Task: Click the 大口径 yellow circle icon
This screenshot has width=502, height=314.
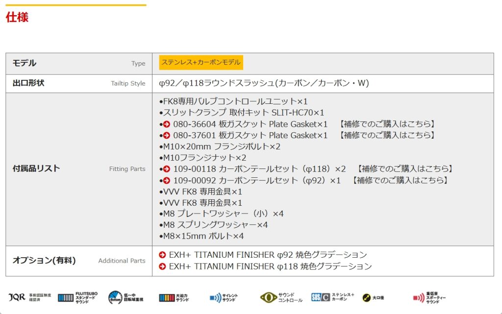Action: pyautogui.click(x=367, y=297)
